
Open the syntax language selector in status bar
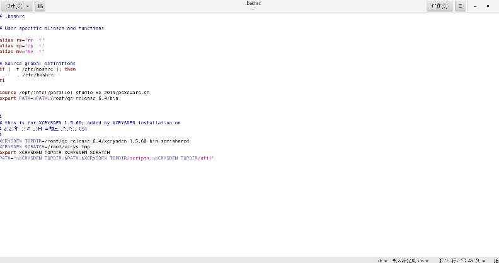tap(382, 260)
